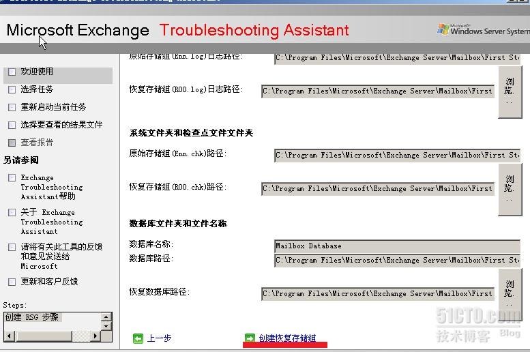Click 浏览 button for 恢复数据库路径
530x352 pixels.
[x=510, y=295]
